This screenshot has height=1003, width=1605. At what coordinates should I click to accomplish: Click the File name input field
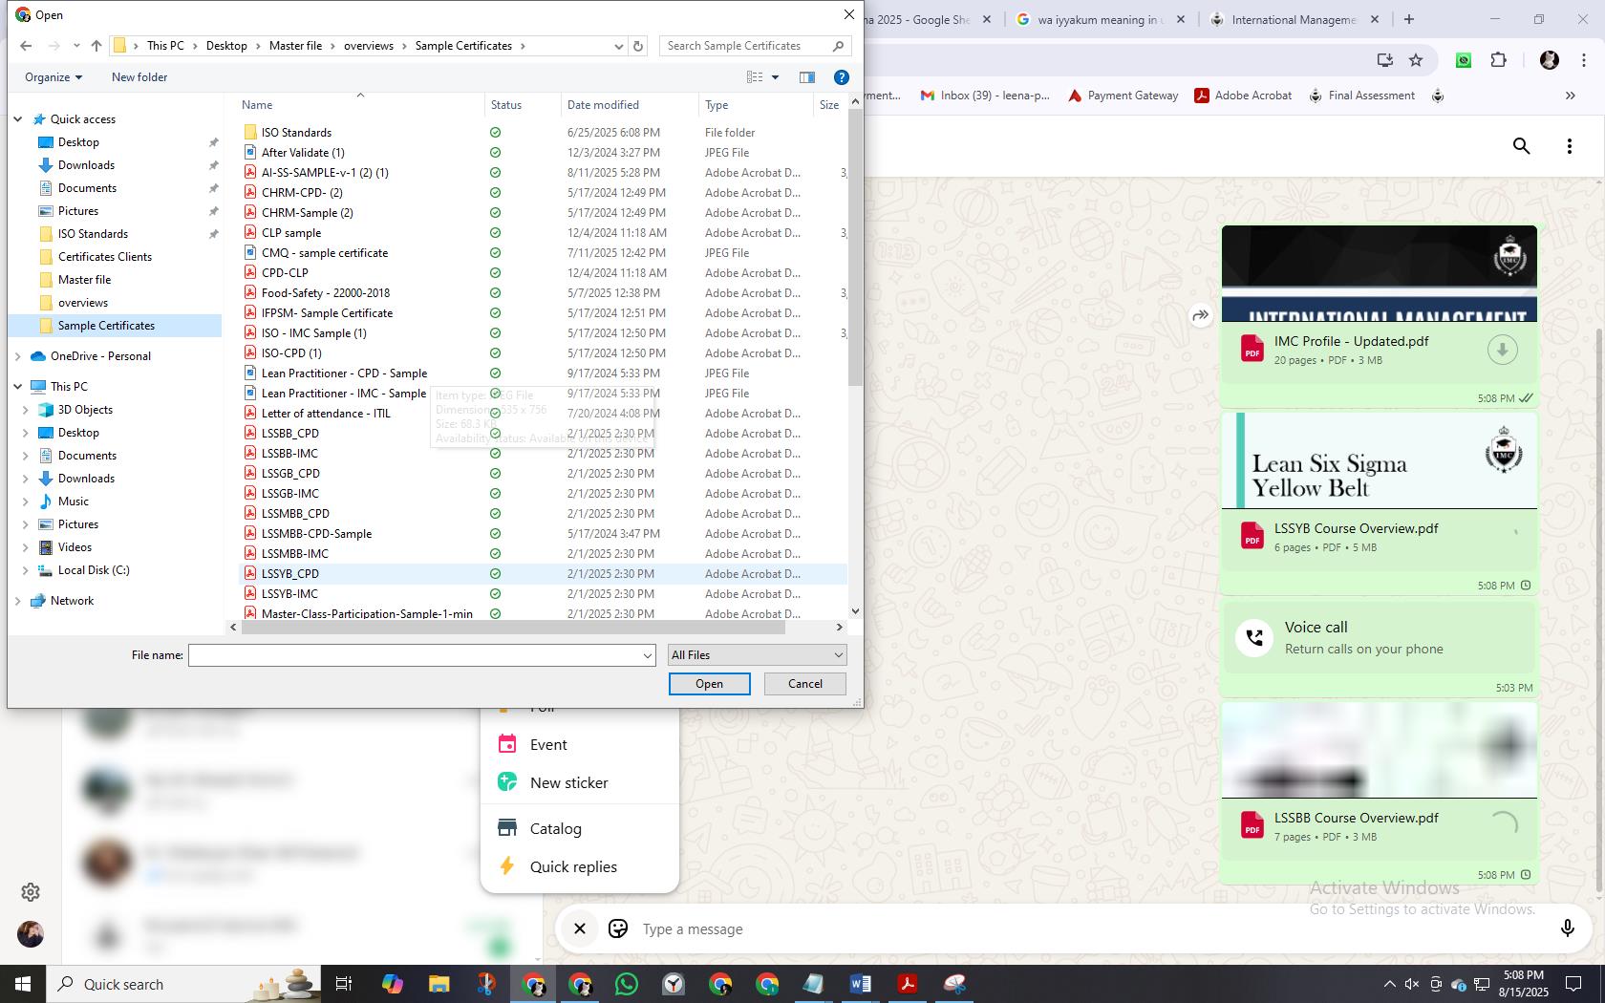[x=416, y=655]
